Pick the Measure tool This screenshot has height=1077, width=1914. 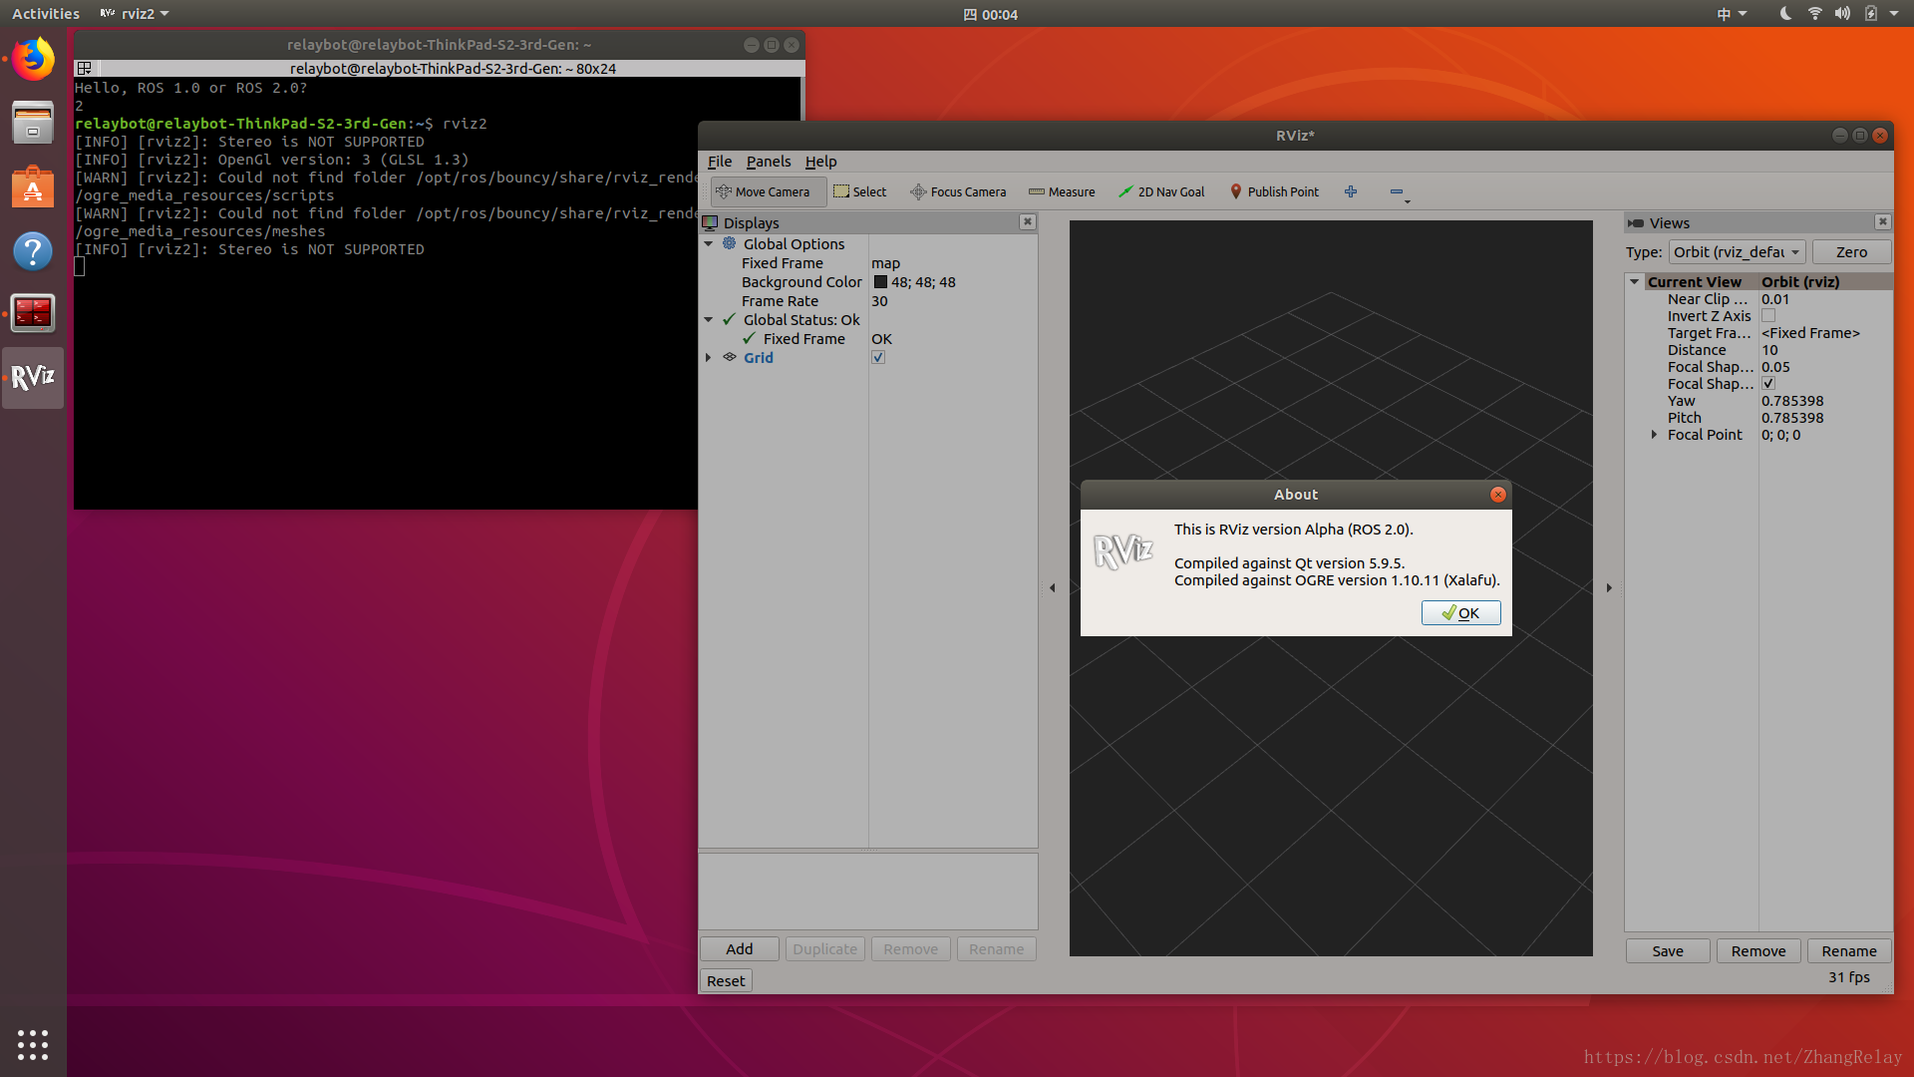(1062, 191)
